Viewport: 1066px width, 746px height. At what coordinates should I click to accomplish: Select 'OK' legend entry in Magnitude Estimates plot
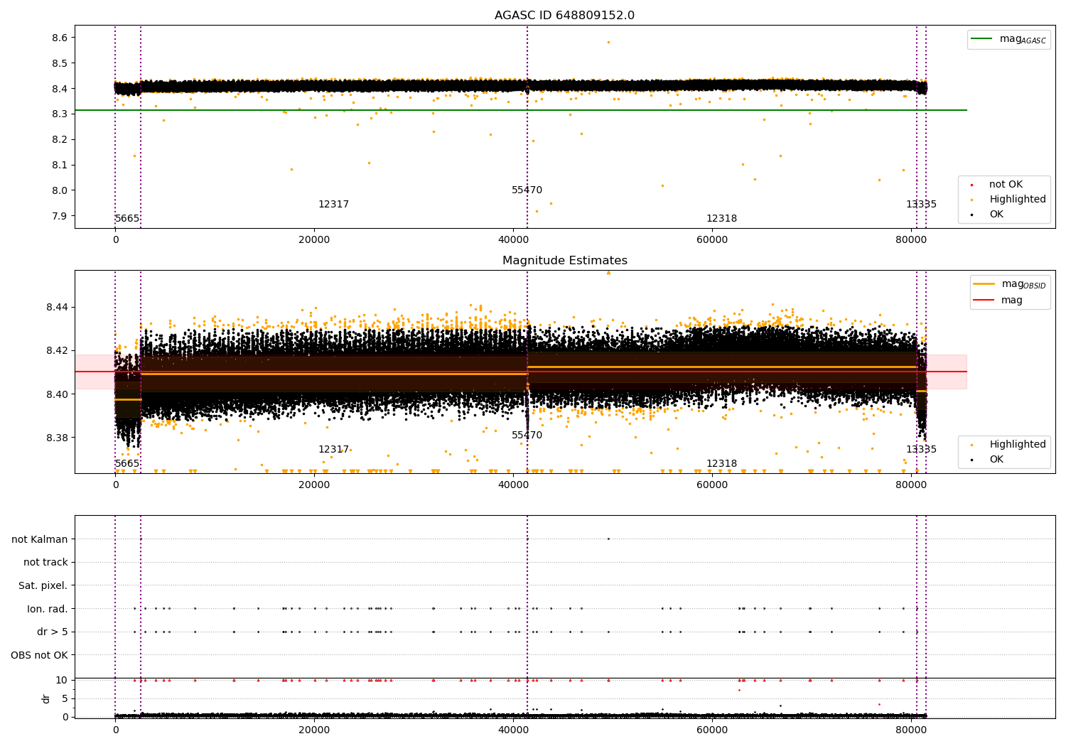tap(996, 460)
